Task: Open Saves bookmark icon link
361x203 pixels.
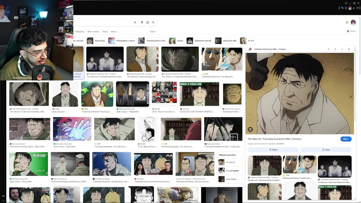Action: pyautogui.click(x=351, y=31)
